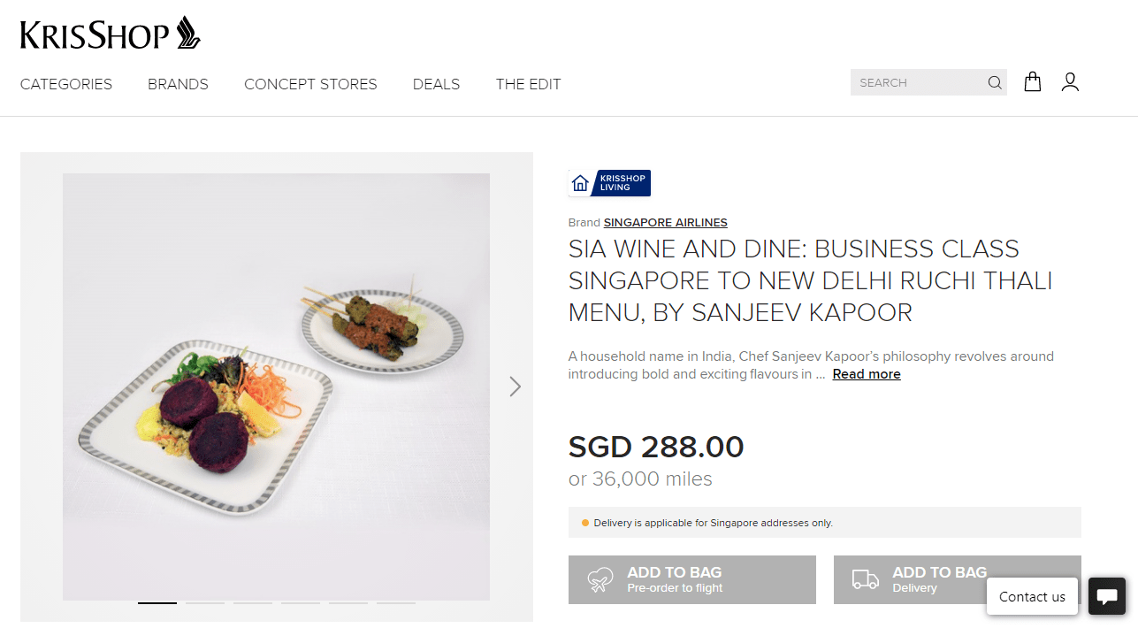The image size is (1138, 628).
Task: Click the thali product photo
Action: pos(276,387)
